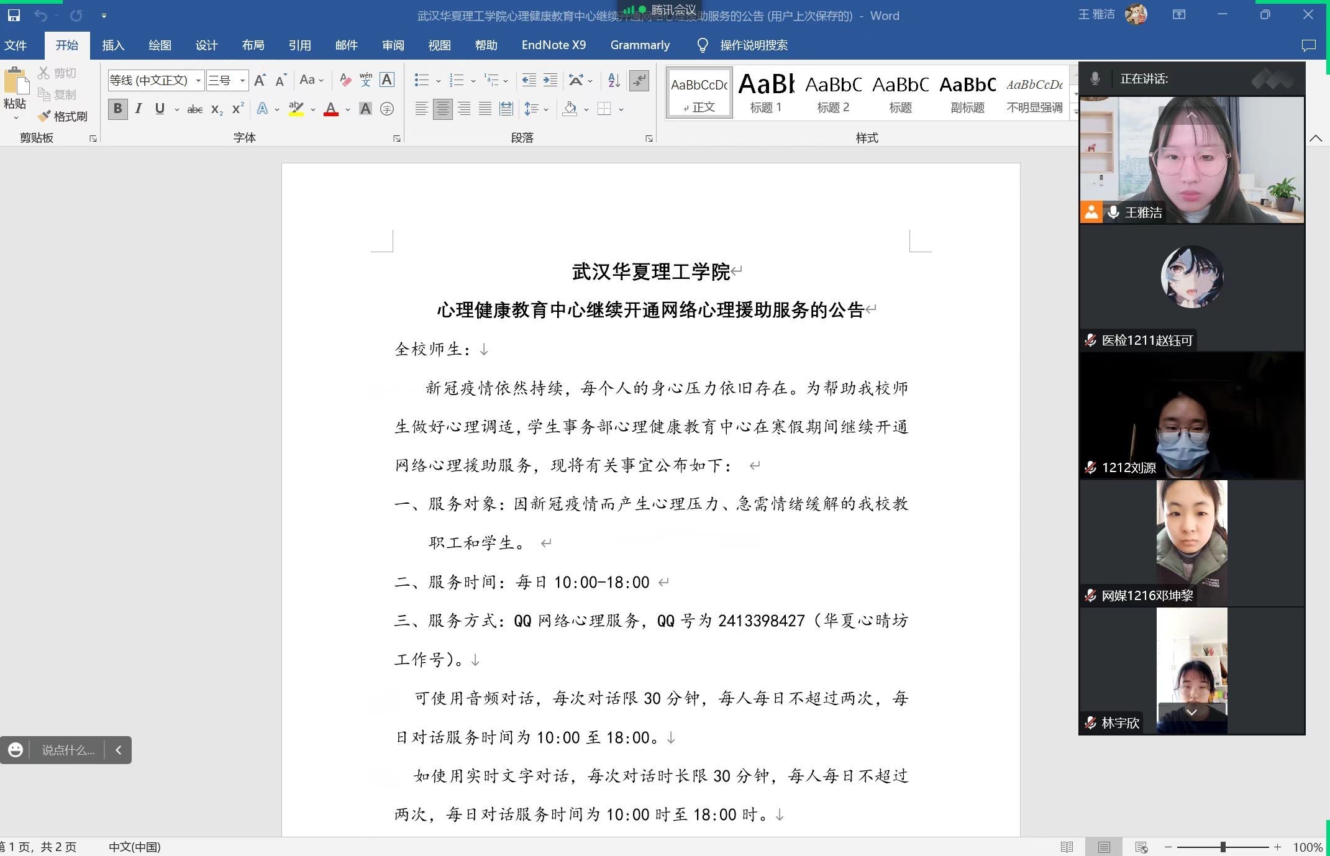The width and height of the screenshot is (1330, 856).
Task: Switch to the 设计 tab
Action: pos(207,45)
